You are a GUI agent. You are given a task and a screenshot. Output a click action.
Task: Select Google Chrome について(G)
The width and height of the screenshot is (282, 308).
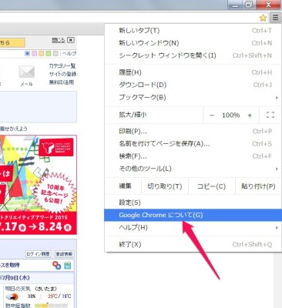click(193, 215)
